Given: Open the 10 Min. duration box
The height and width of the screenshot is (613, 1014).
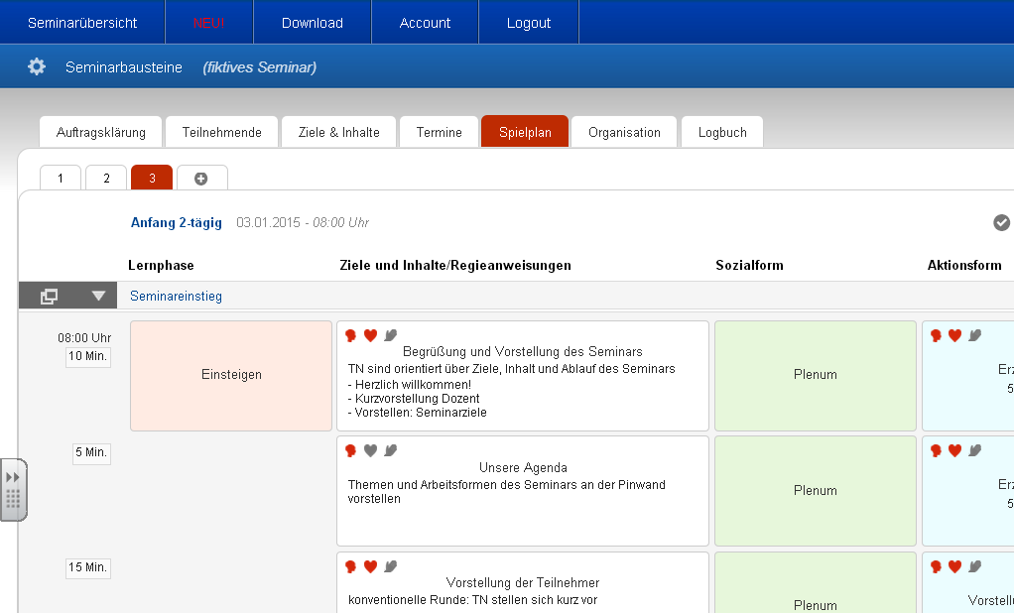Looking at the screenshot, I should pos(88,356).
